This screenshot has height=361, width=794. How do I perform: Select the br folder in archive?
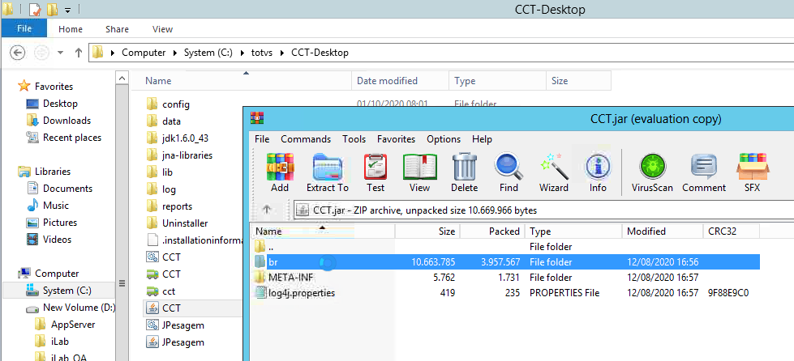point(505,262)
